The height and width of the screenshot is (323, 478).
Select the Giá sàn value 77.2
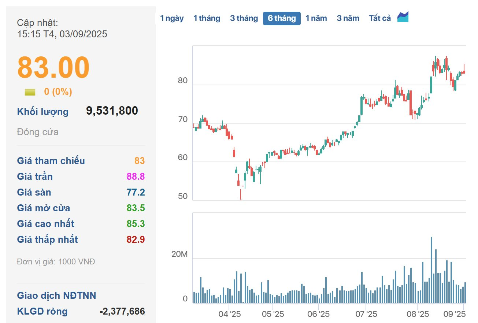pyautogui.click(x=136, y=192)
